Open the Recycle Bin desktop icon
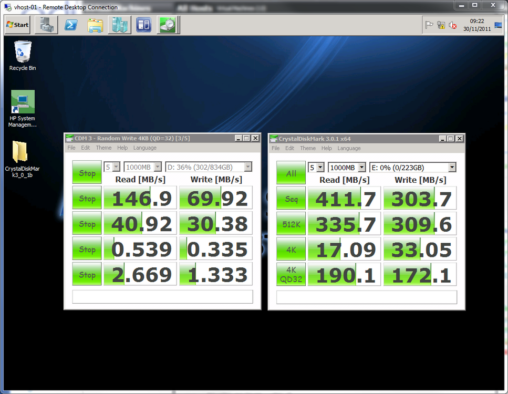This screenshot has width=508, height=394. (x=23, y=55)
